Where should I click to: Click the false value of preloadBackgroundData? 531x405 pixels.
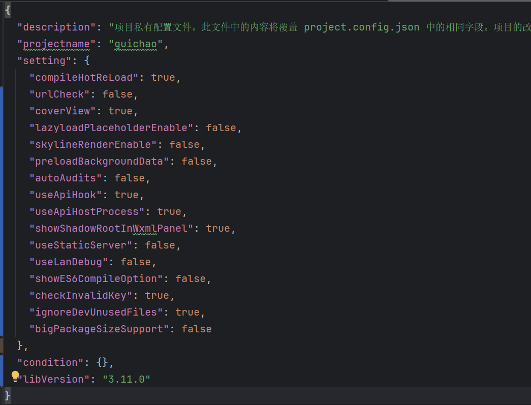[197, 161]
